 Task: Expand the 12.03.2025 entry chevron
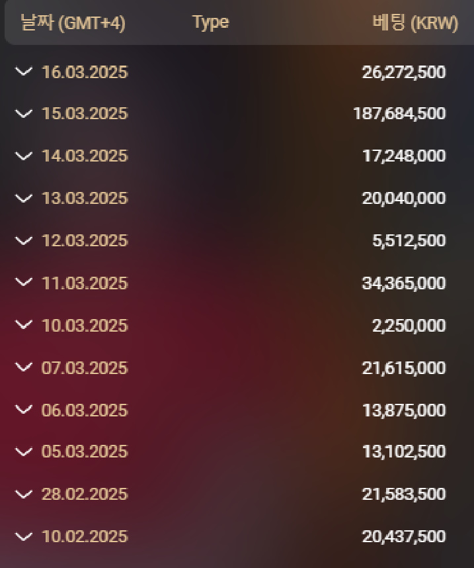click(24, 241)
